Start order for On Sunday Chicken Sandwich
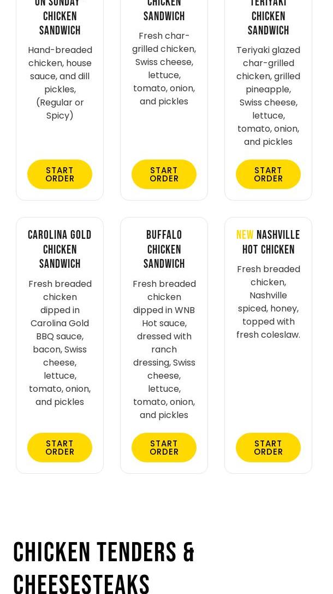Viewport: 333px width, 594px height. tap(60, 174)
